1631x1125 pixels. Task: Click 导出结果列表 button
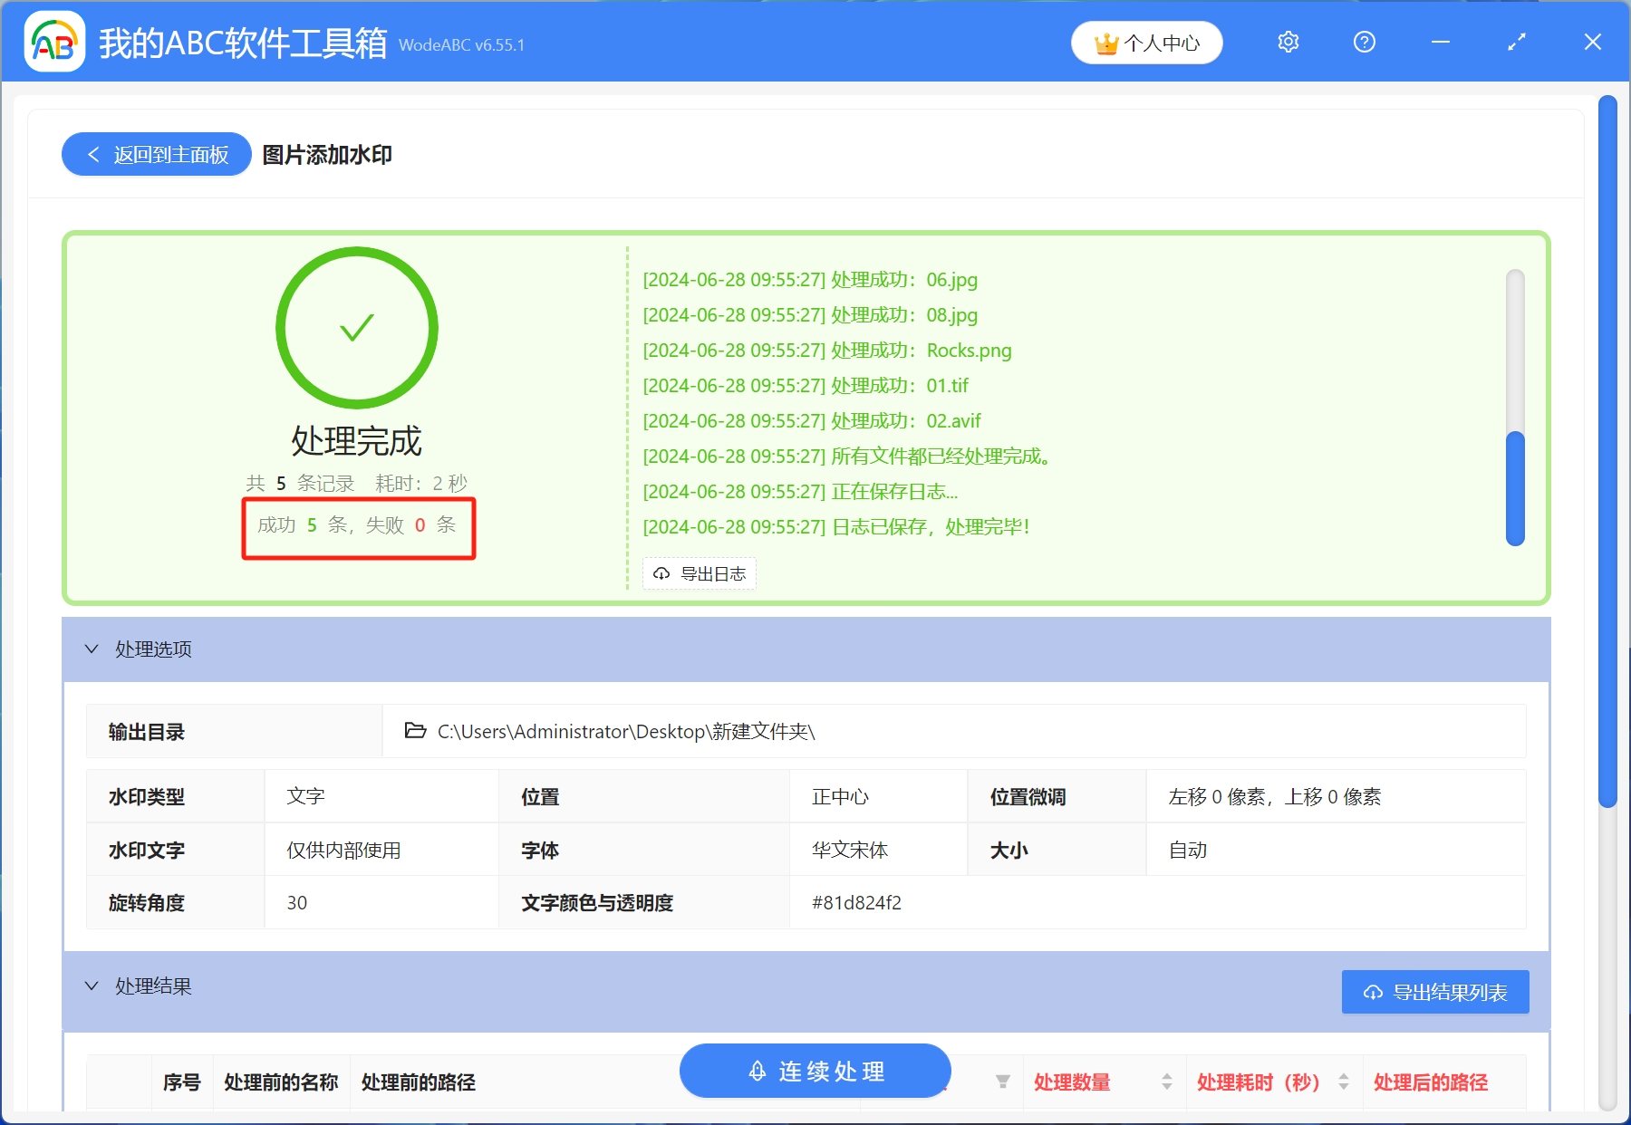1434,993
